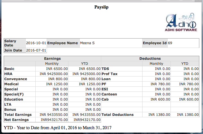This screenshot has height=134, width=203.
Task: Click the YTD header under Earnings
Action: click(x=85, y=64)
